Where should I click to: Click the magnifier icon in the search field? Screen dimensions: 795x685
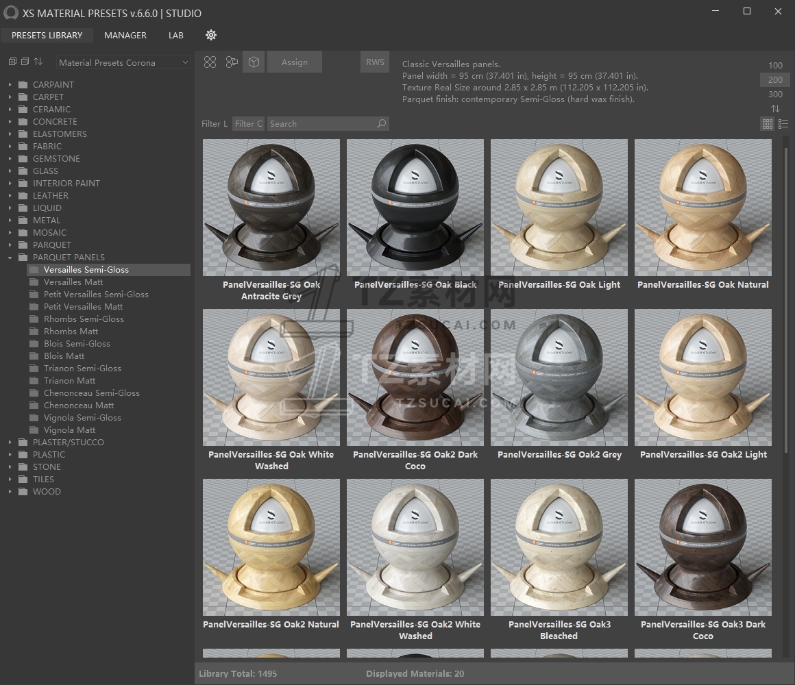click(382, 123)
